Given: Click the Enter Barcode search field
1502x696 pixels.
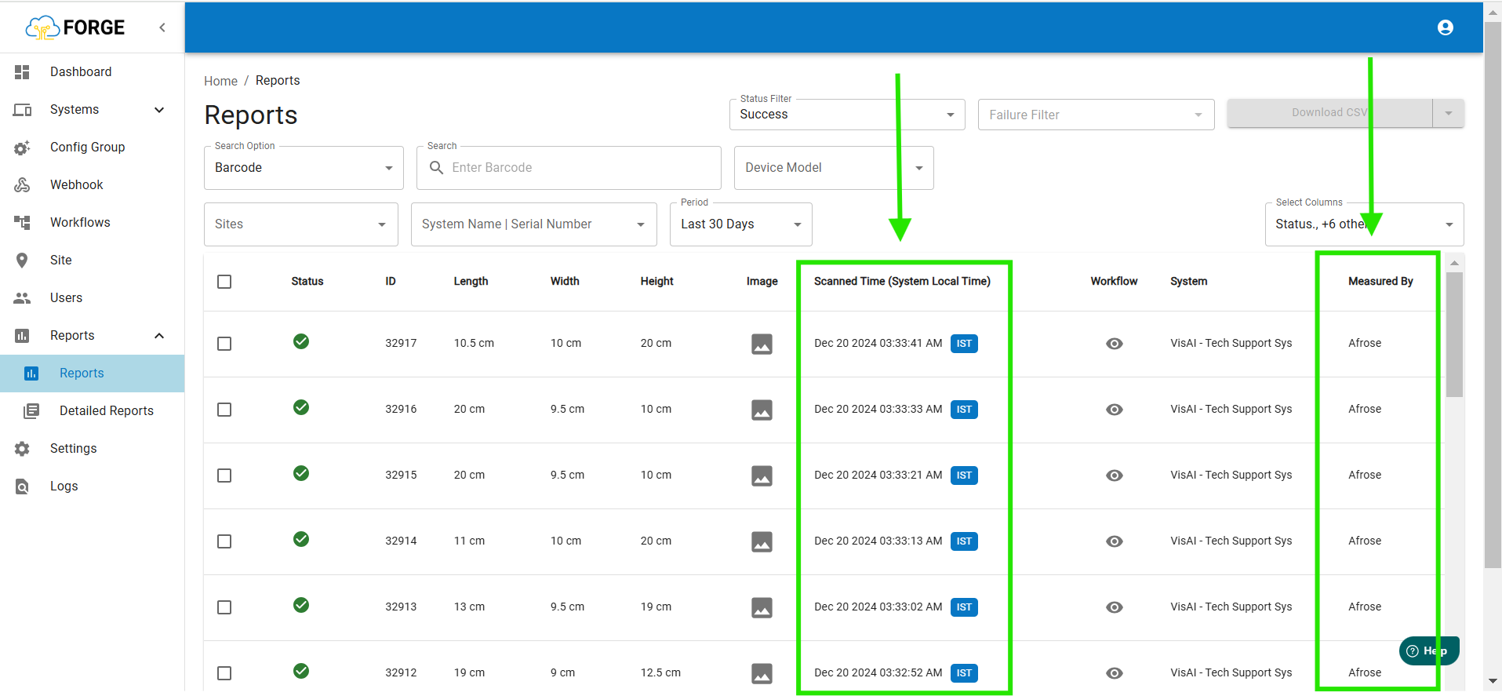Looking at the screenshot, I should coord(580,168).
